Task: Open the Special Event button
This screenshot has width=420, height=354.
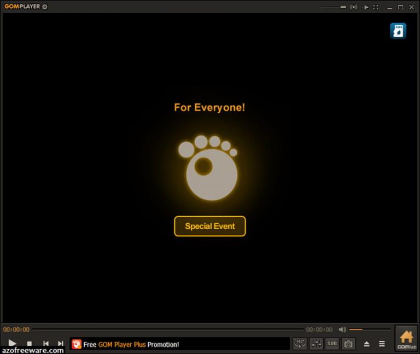Action: (x=210, y=226)
